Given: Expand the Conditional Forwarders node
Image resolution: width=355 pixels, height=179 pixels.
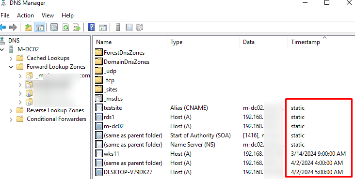Looking at the screenshot, I should point(11,119).
